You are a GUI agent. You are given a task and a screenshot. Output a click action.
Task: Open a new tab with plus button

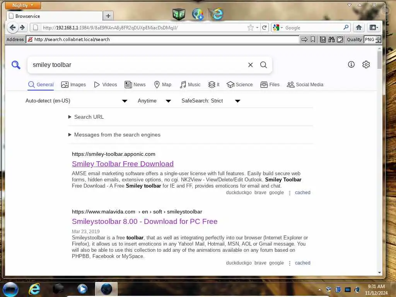[108, 16]
